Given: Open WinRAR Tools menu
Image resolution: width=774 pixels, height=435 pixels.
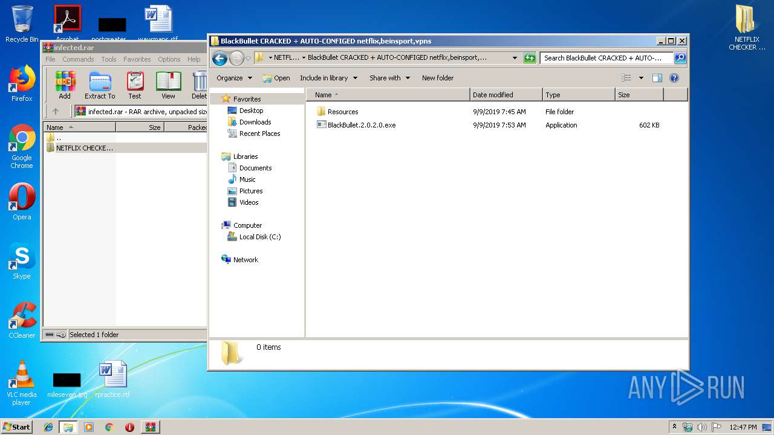Looking at the screenshot, I should click(x=109, y=59).
